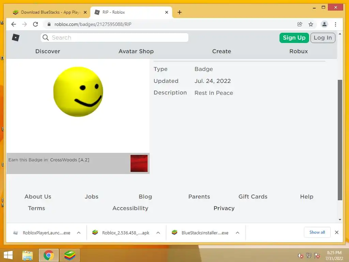Click the scrollbar up arrow

pyautogui.click(x=340, y=34)
